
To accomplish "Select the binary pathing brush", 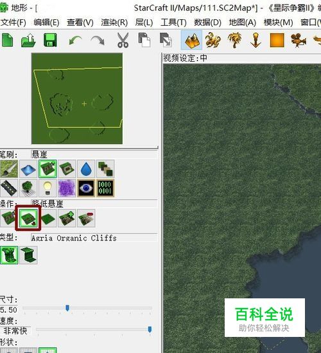I will (x=105, y=188).
